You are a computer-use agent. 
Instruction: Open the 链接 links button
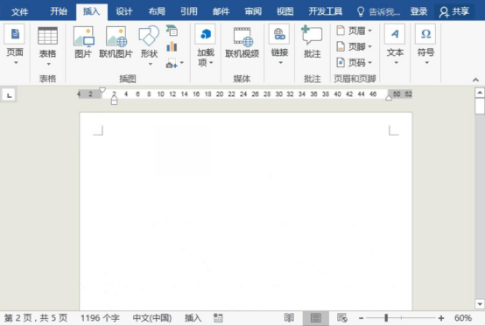click(x=279, y=45)
